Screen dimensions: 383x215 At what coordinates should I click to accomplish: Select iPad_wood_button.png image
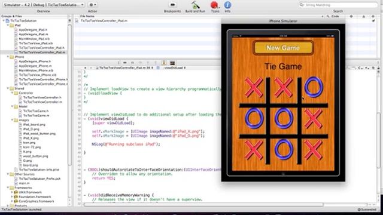tap(39, 134)
